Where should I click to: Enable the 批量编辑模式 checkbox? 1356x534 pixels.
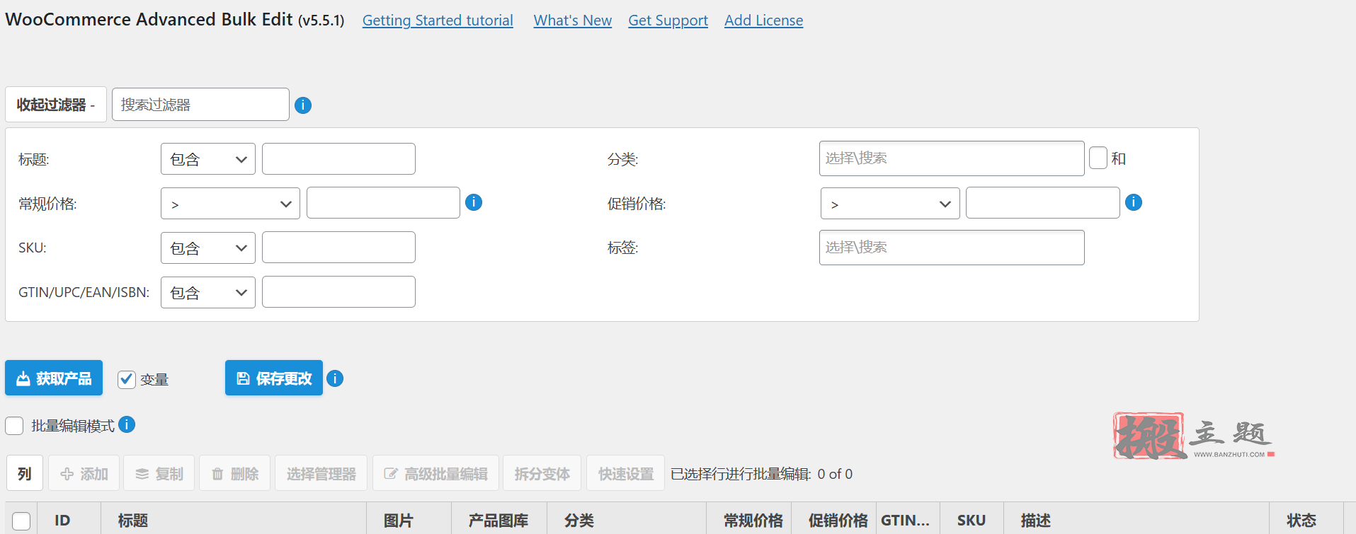coord(14,426)
